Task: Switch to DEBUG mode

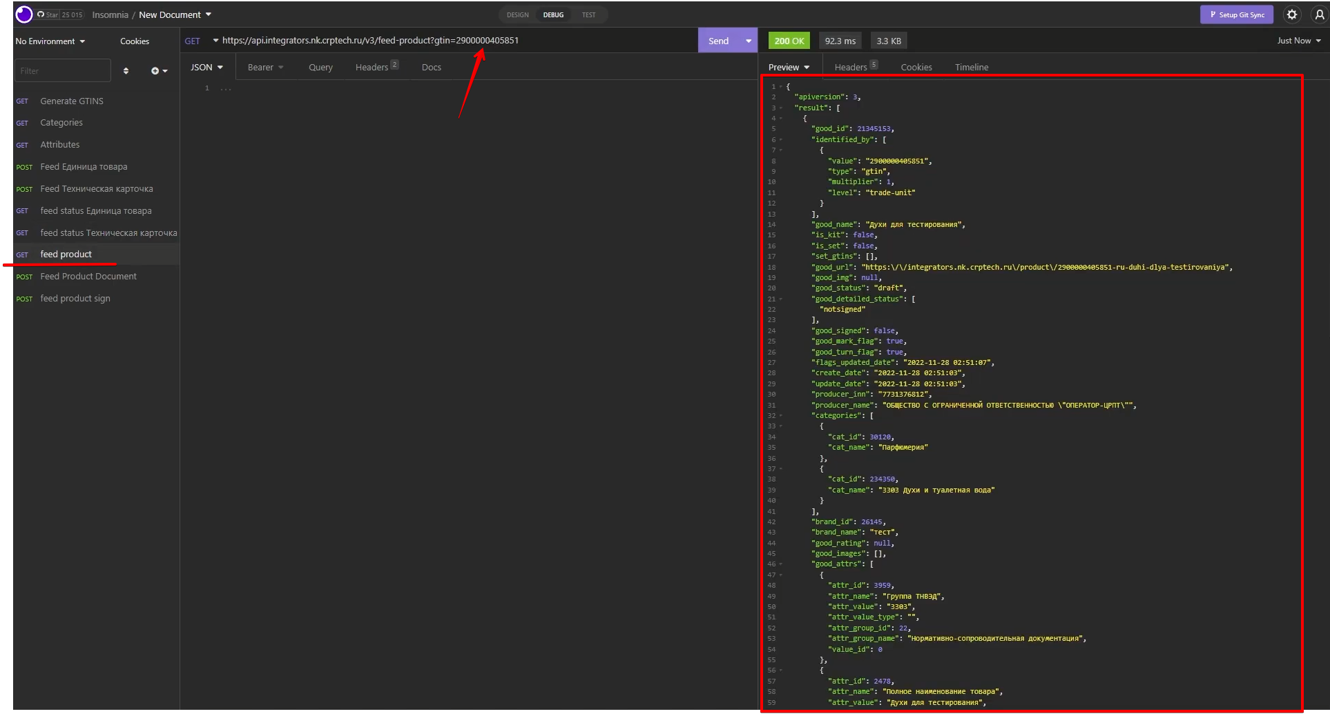Action: click(553, 14)
